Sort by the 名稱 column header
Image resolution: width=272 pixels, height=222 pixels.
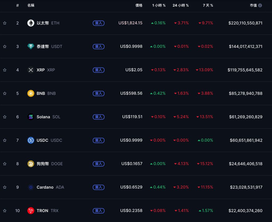[x=31, y=5]
